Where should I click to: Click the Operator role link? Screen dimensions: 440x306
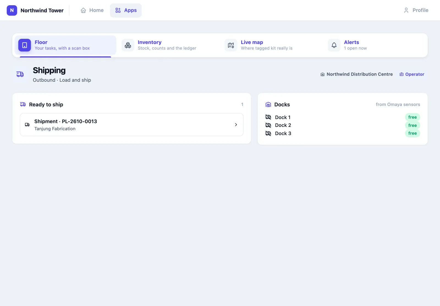(412, 74)
